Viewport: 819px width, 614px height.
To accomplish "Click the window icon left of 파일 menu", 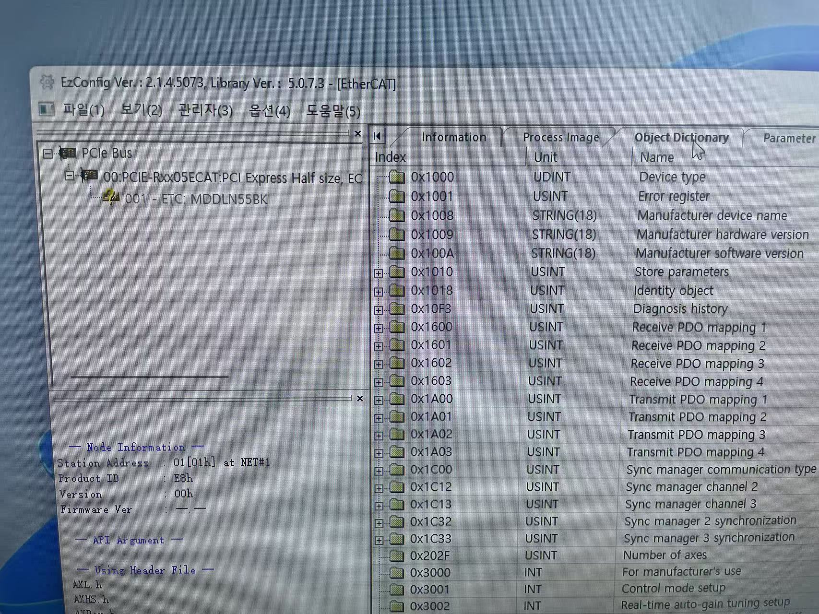I will click(47, 109).
